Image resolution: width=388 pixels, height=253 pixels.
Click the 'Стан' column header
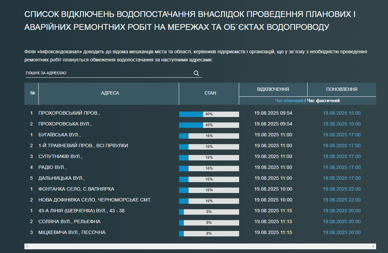(x=210, y=93)
